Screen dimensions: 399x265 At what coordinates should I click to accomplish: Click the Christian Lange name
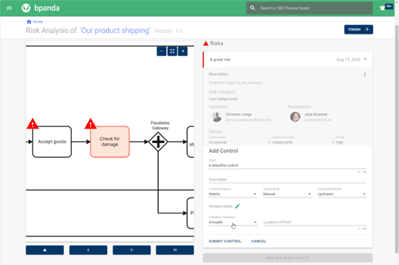click(239, 114)
